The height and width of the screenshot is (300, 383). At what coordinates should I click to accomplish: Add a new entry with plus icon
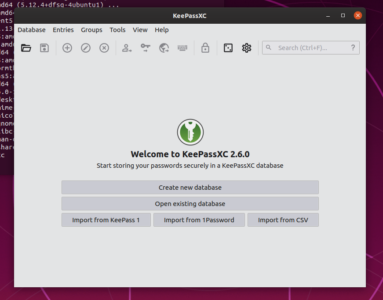point(67,48)
